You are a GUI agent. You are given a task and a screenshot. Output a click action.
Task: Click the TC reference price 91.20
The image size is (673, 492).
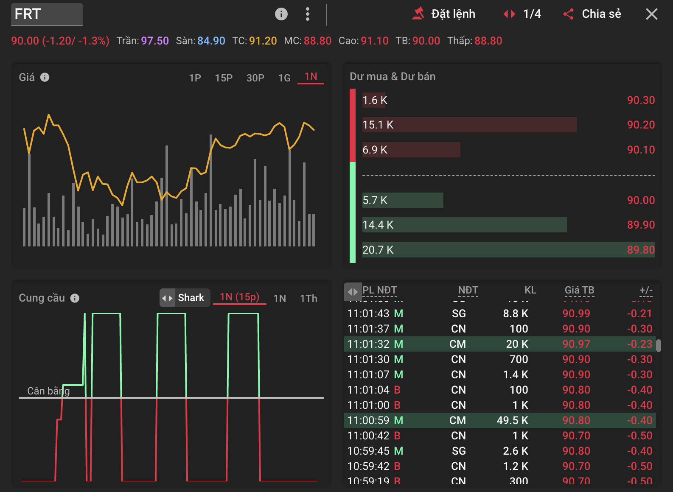click(263, 41)
